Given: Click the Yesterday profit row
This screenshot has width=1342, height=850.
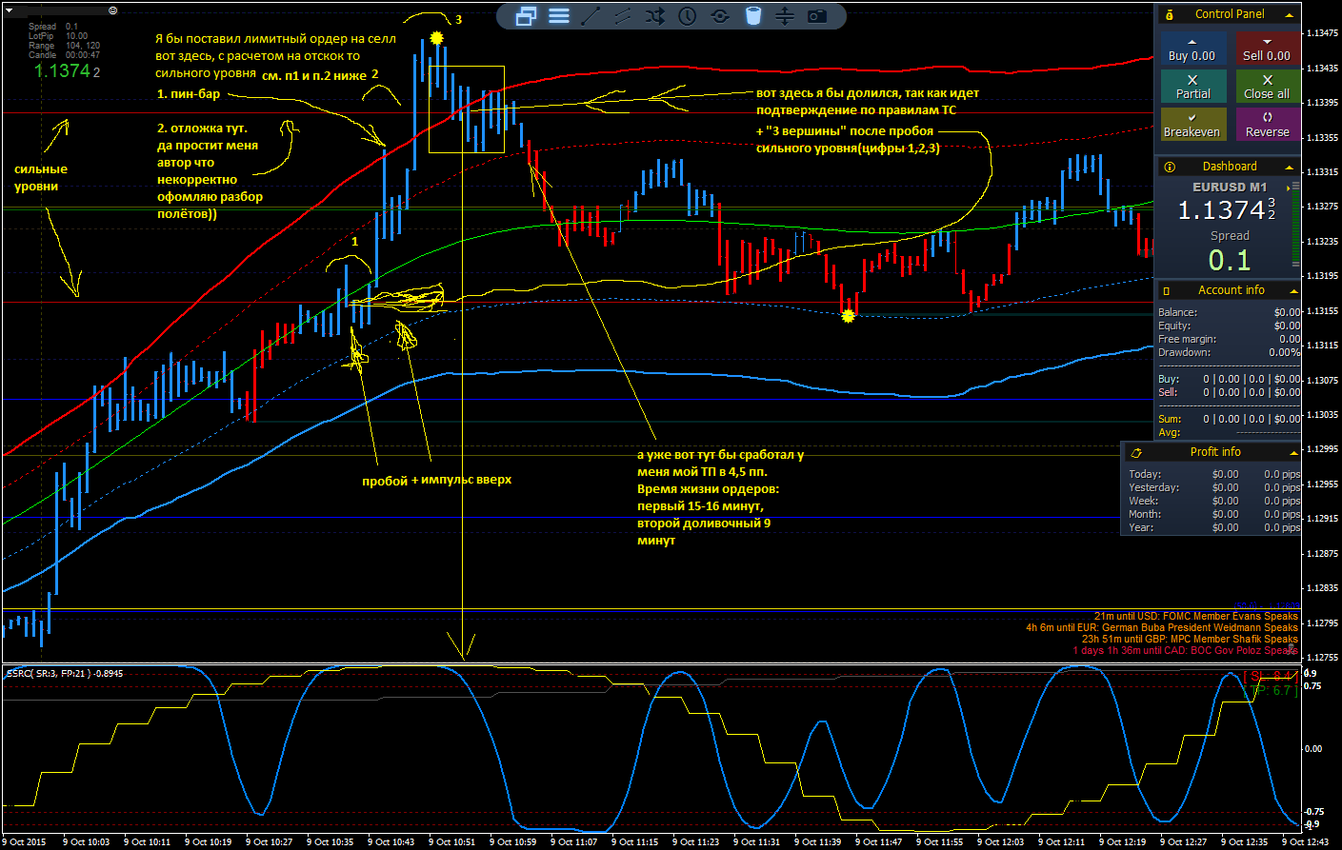Looking at the screenshot, I should 1213,487.
